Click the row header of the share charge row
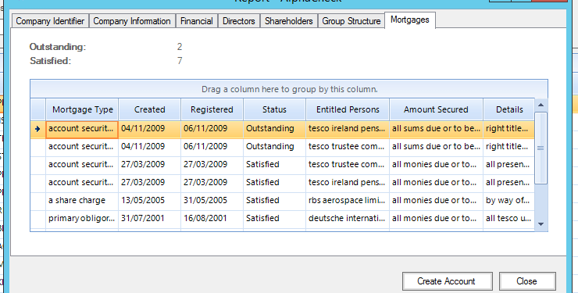The height and width of the screenshot is (293, 578). 38,201
